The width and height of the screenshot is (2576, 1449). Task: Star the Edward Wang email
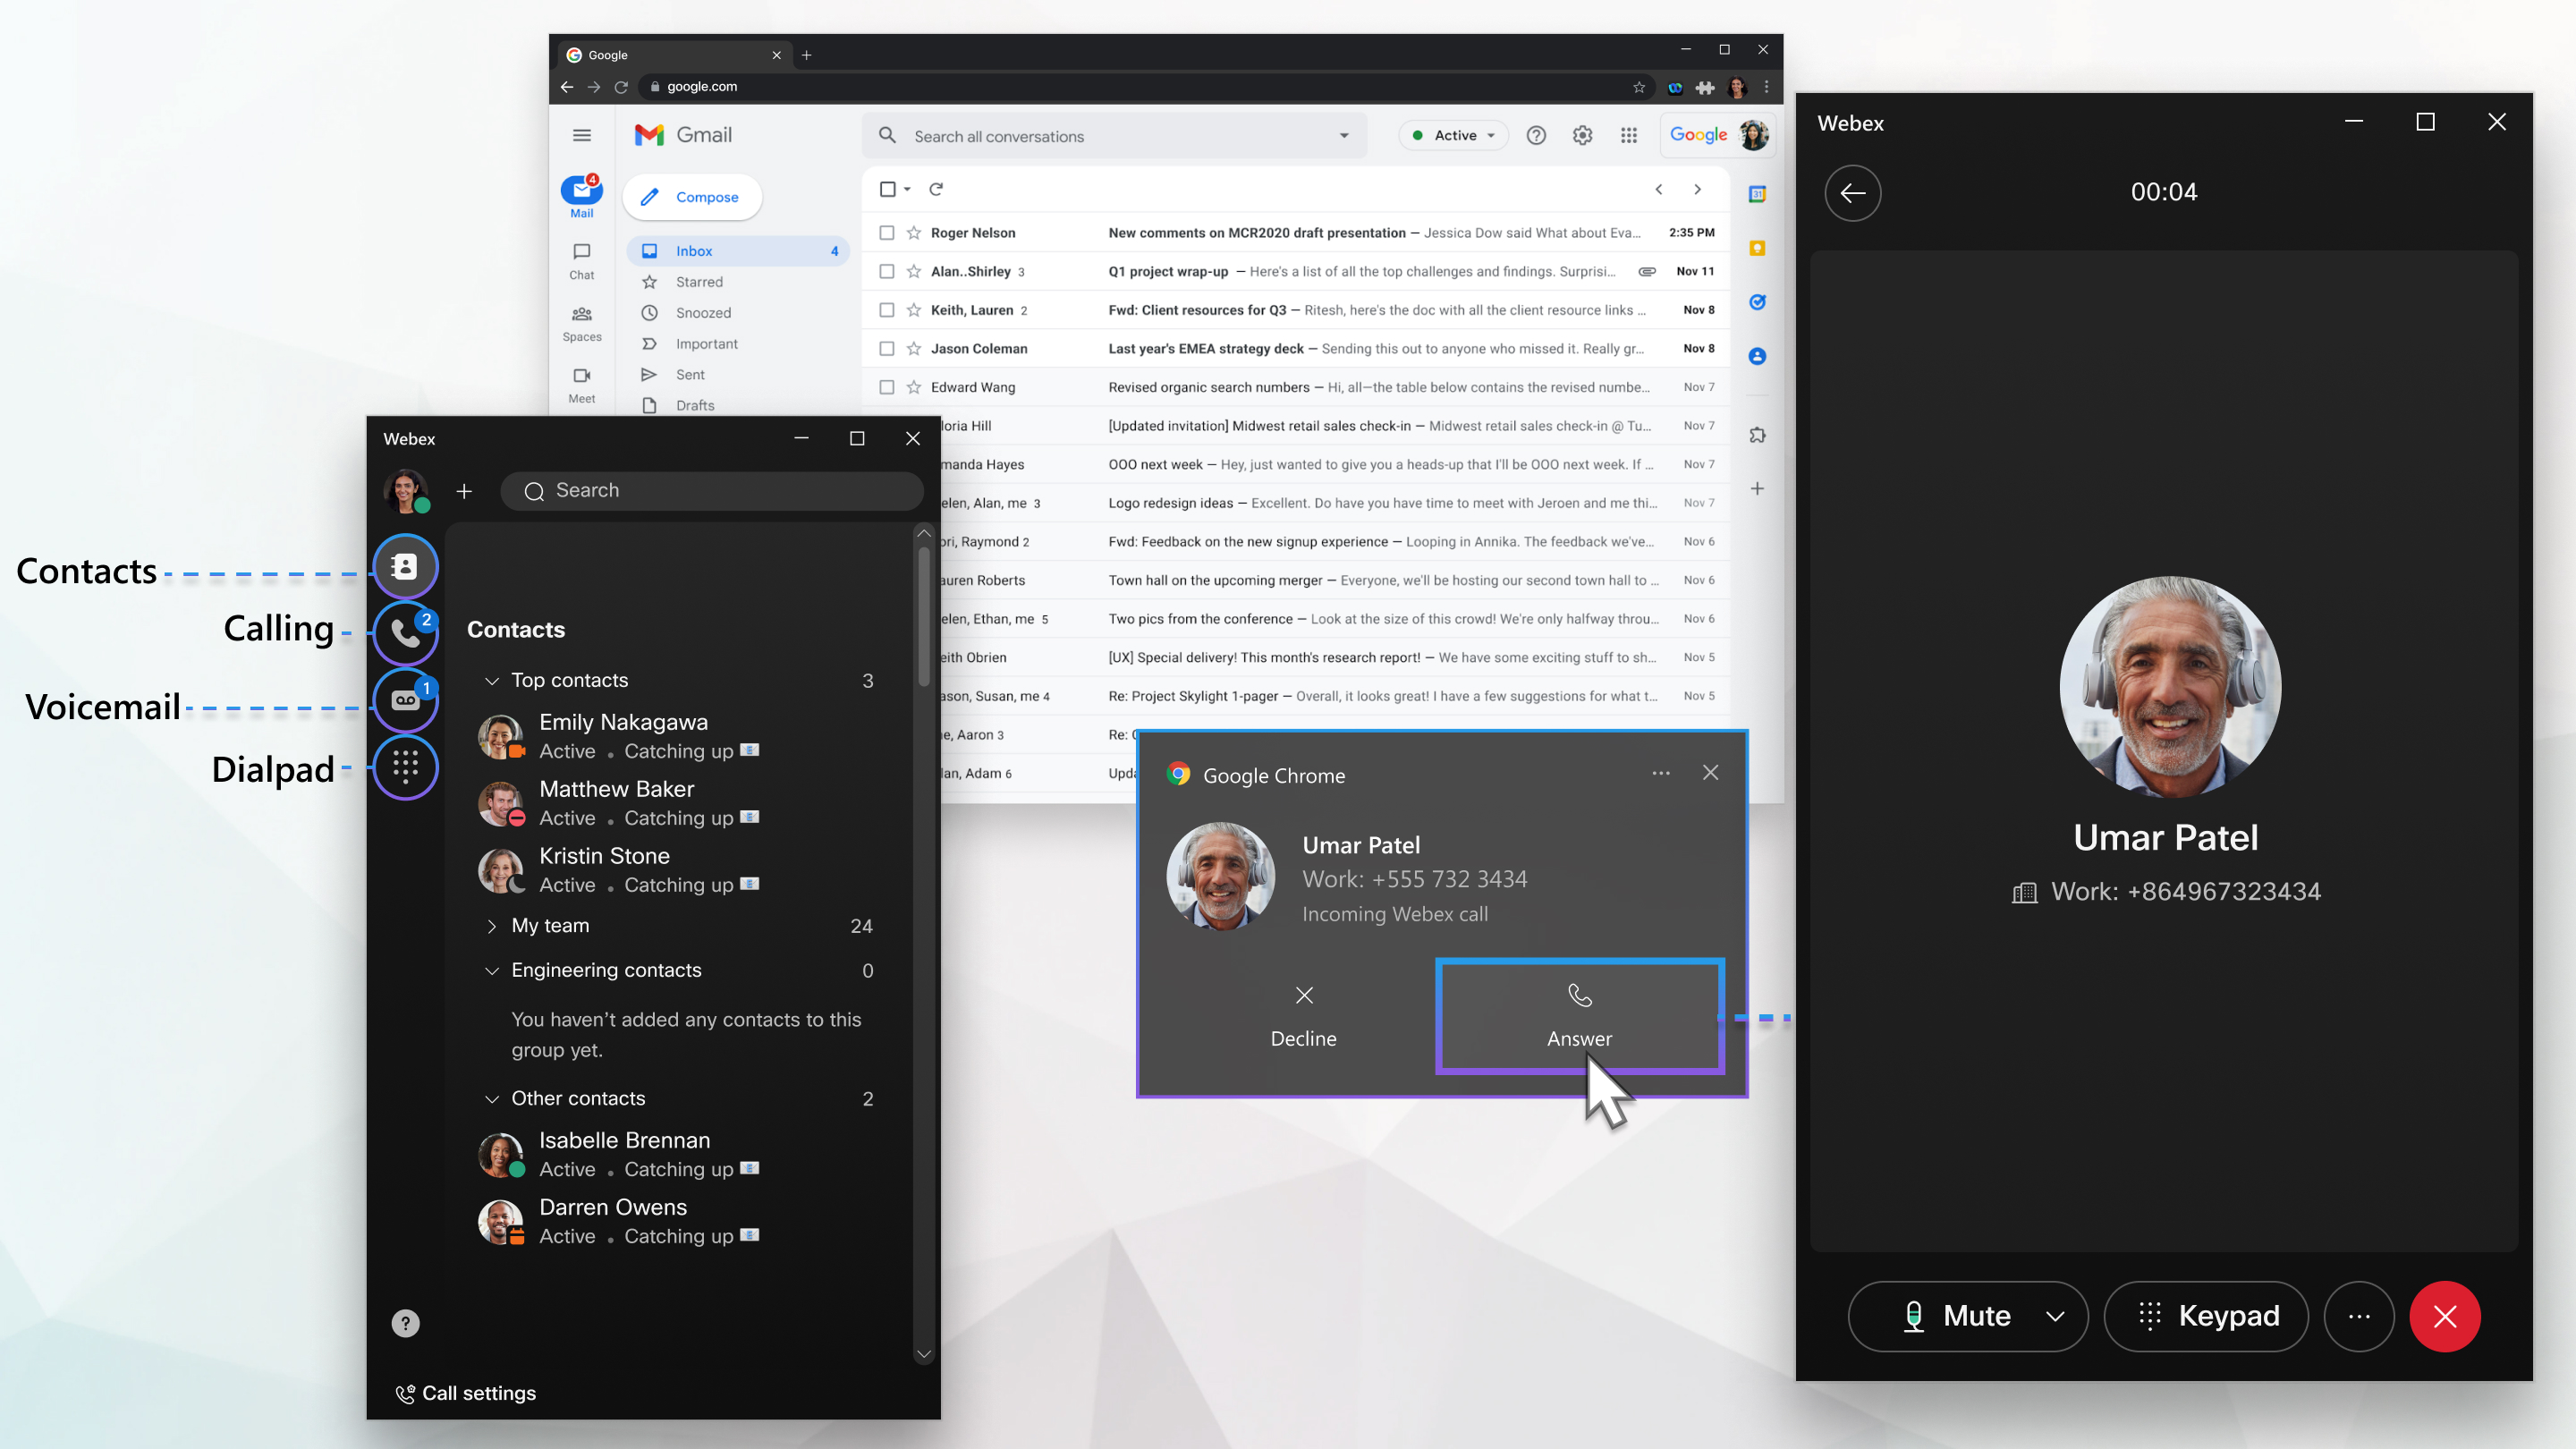[x=913, y=387]
